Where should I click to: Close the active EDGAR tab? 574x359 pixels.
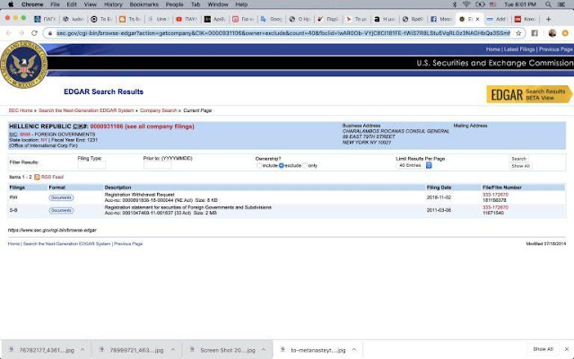click(477, 19)
